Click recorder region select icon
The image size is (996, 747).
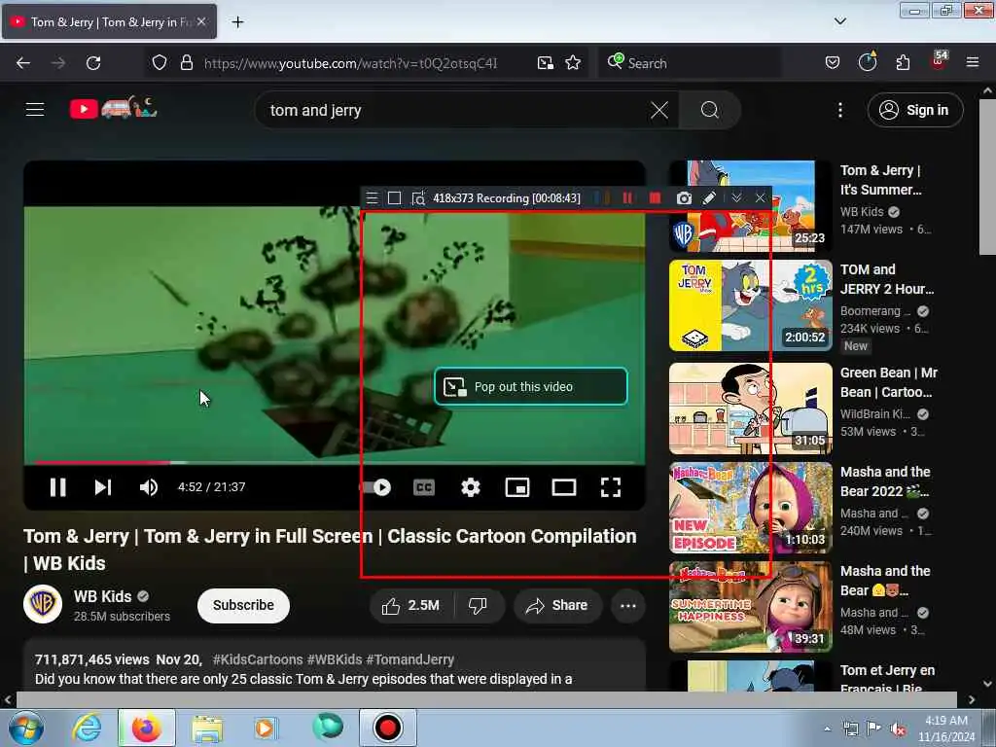tap(418, 198)
